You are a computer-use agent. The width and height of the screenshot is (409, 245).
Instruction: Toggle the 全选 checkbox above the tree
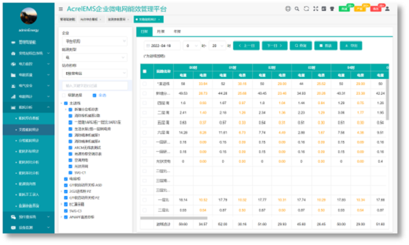click(x=95, y=95)
